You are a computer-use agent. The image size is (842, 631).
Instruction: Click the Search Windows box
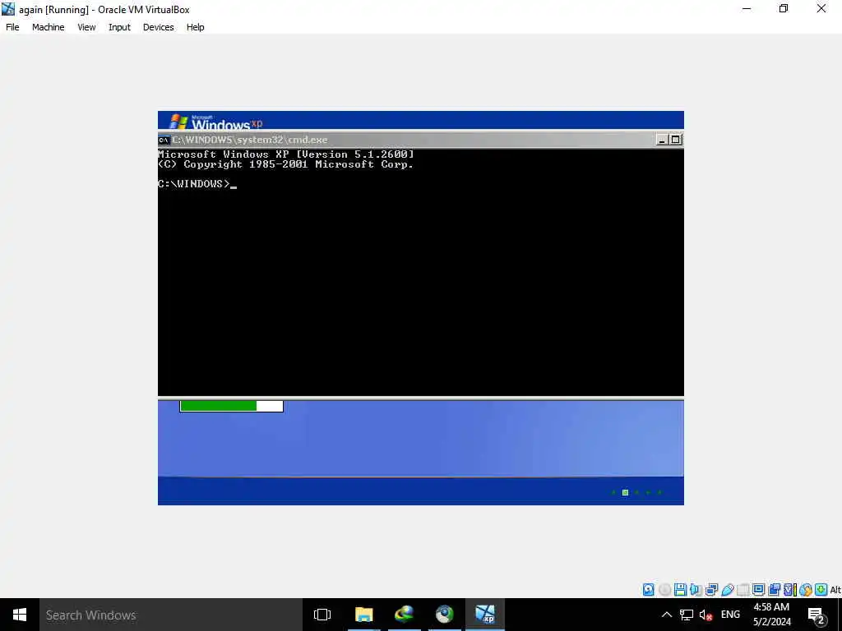[171, 615]
